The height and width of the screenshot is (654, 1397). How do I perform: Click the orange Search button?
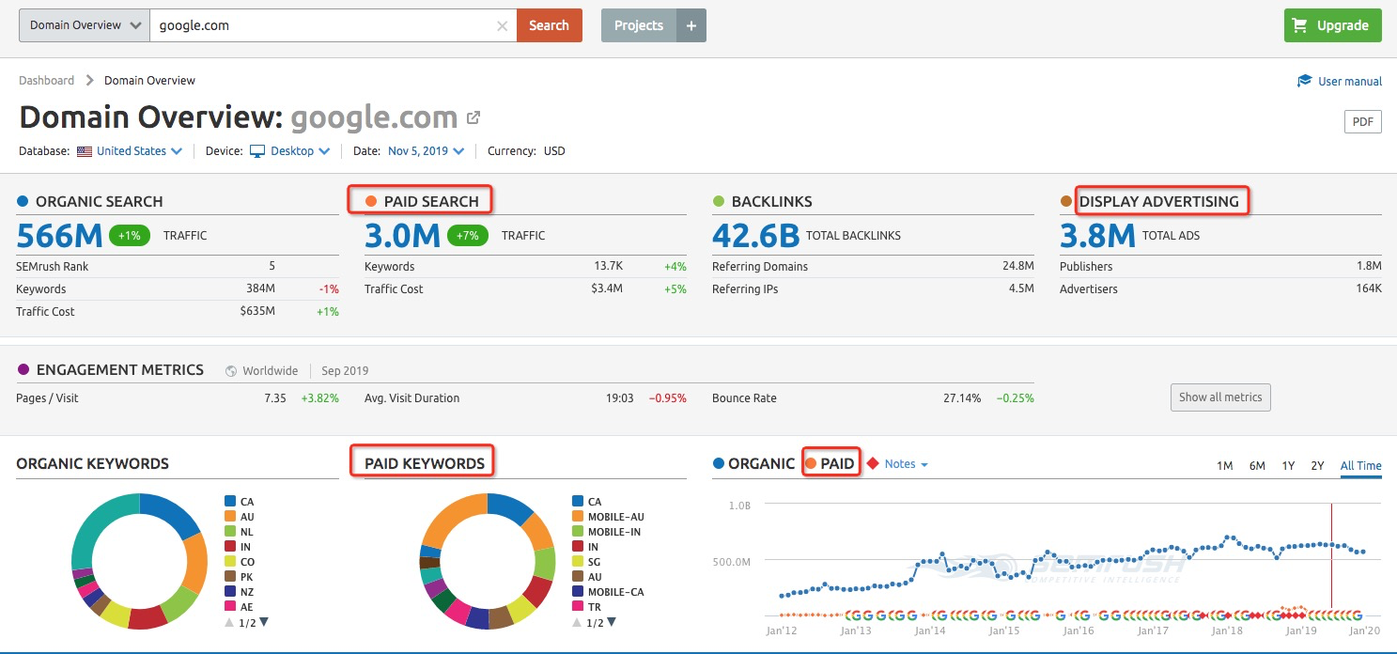pos(550,25)
